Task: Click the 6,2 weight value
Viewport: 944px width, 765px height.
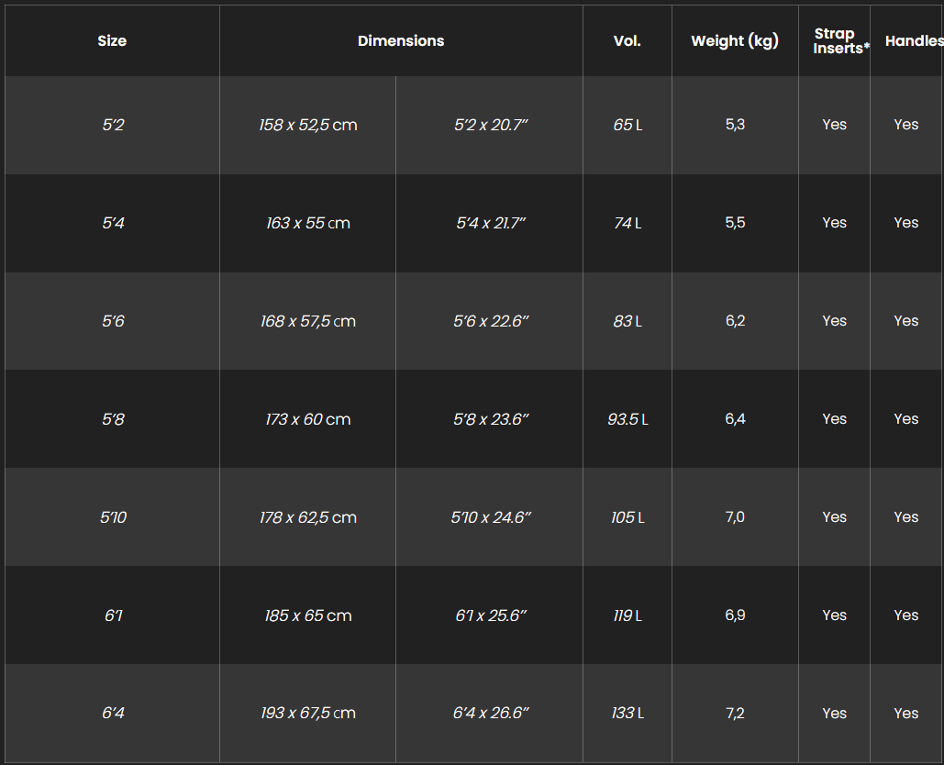Action: tap(735, 321)
